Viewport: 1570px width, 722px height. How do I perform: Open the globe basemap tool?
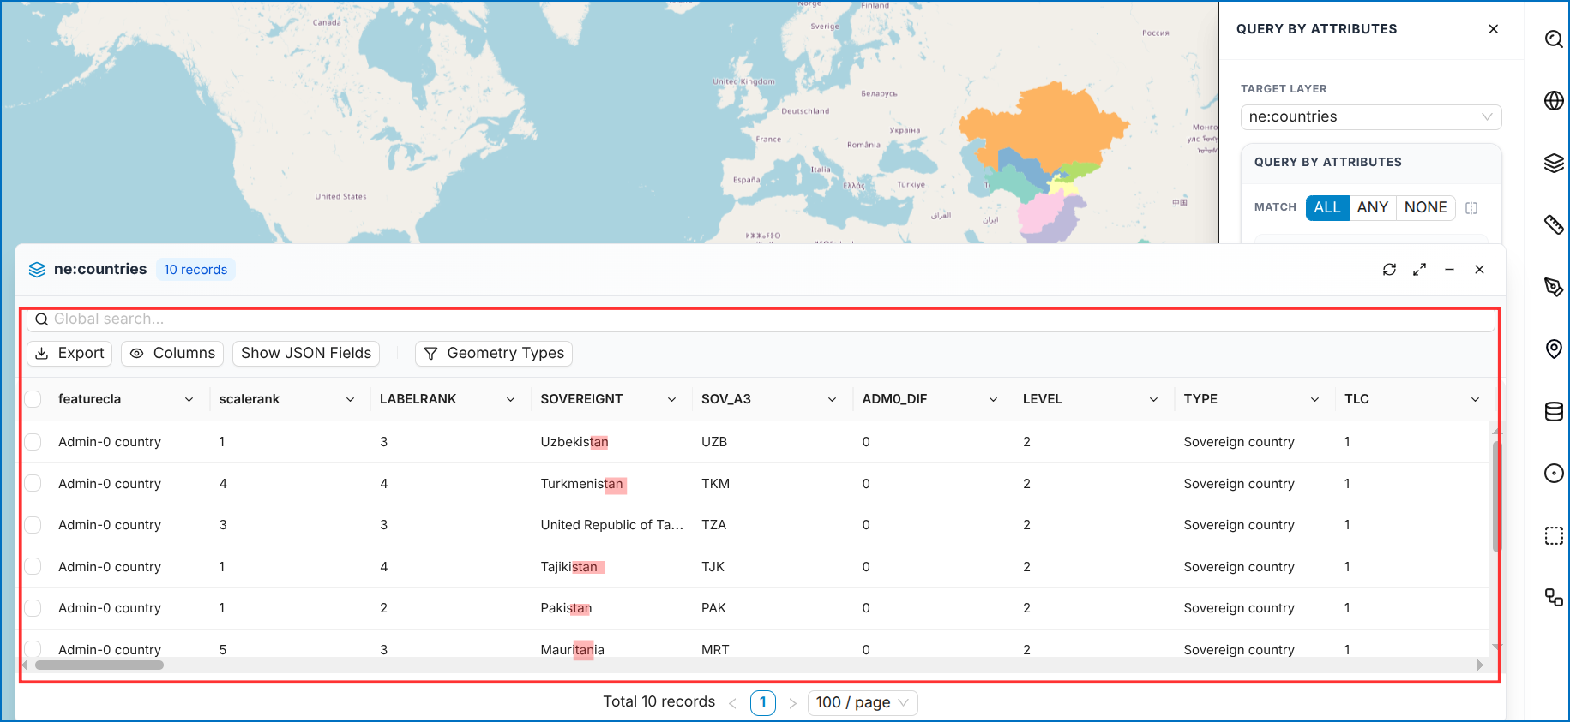point(1554,101)
